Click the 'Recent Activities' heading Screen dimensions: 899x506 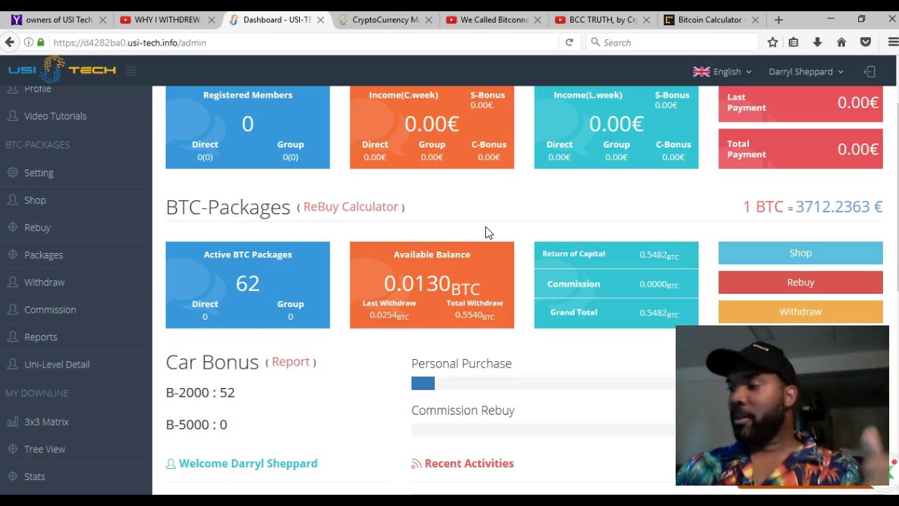[469, 464]
